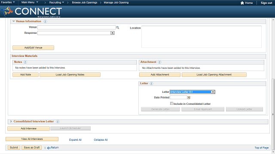The image size is (275, 154).
Task: Click the Add/Edit Venue button
Action: (x=34, y=47)
